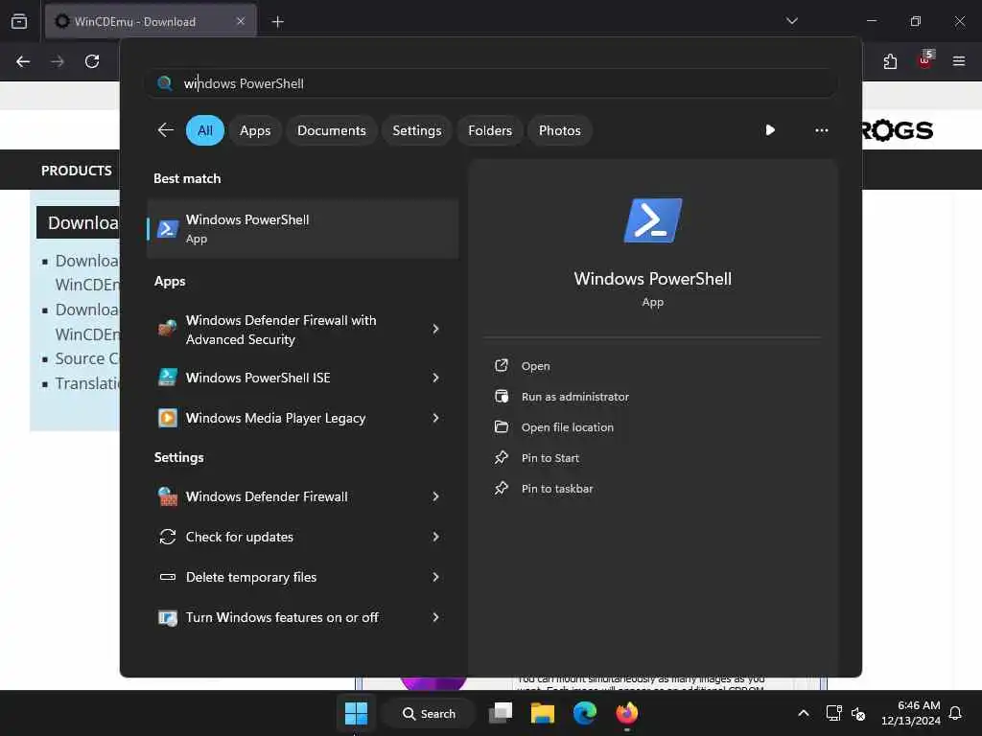Open Firefox recent browsing icon at top-left
The width and height of the screenshot is (982, 736).
click(x=19, y=21)
